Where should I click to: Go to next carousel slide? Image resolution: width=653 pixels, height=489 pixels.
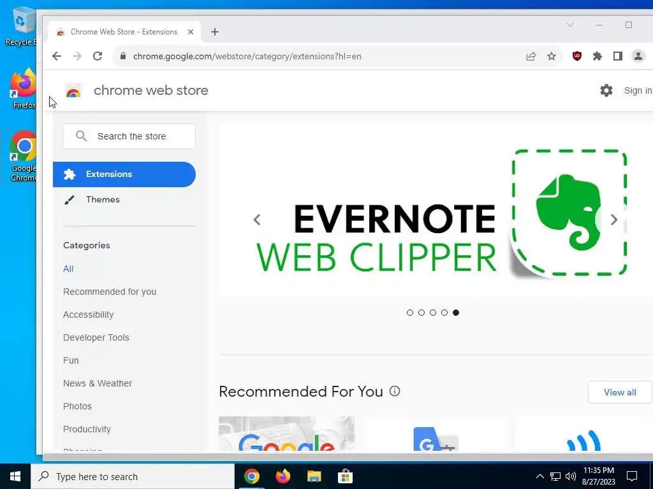pos(614,220)
